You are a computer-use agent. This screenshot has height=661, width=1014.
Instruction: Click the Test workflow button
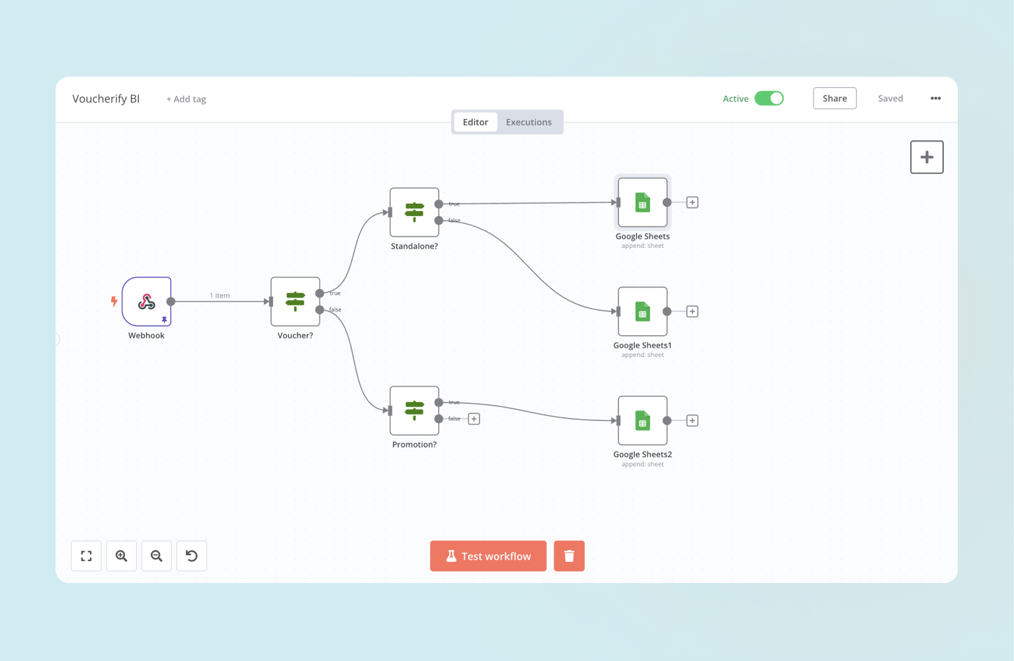pos(488,556)
